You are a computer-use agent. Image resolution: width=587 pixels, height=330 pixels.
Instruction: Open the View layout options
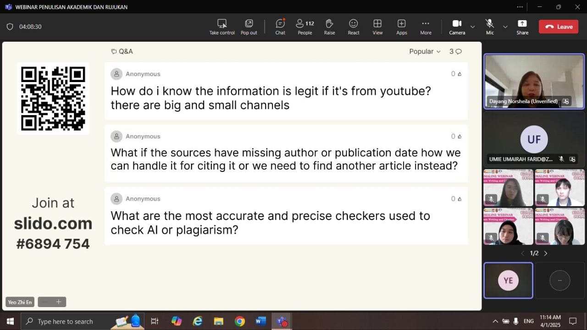377,27
